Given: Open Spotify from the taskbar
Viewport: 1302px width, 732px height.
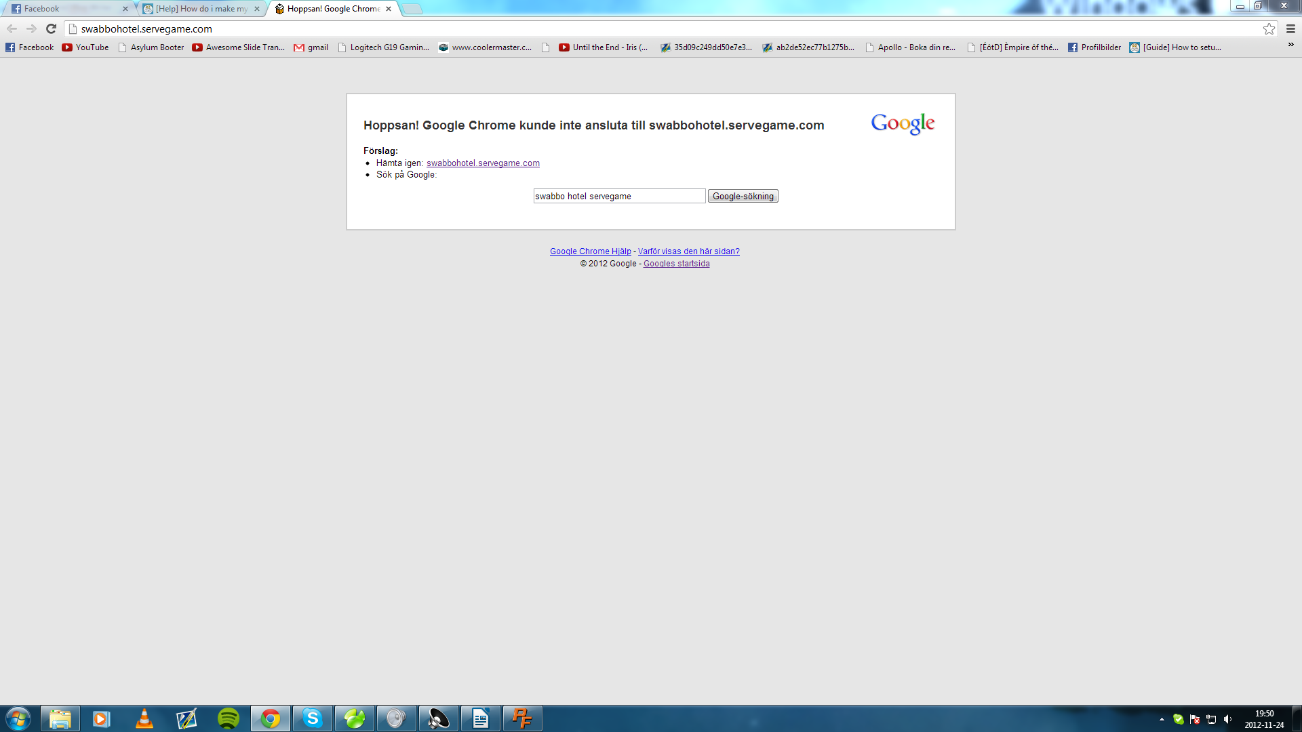Looking at the screenshot, I should point(229,718).
